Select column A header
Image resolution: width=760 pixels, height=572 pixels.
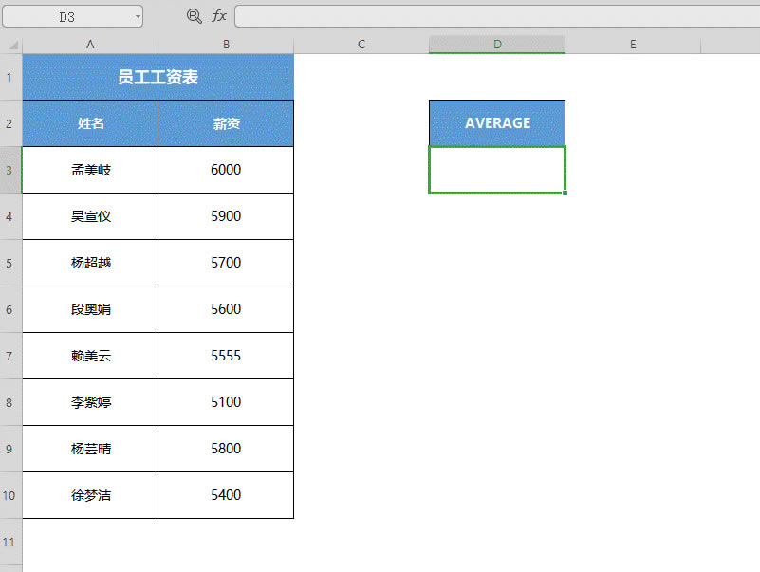(x=90, y=45)
